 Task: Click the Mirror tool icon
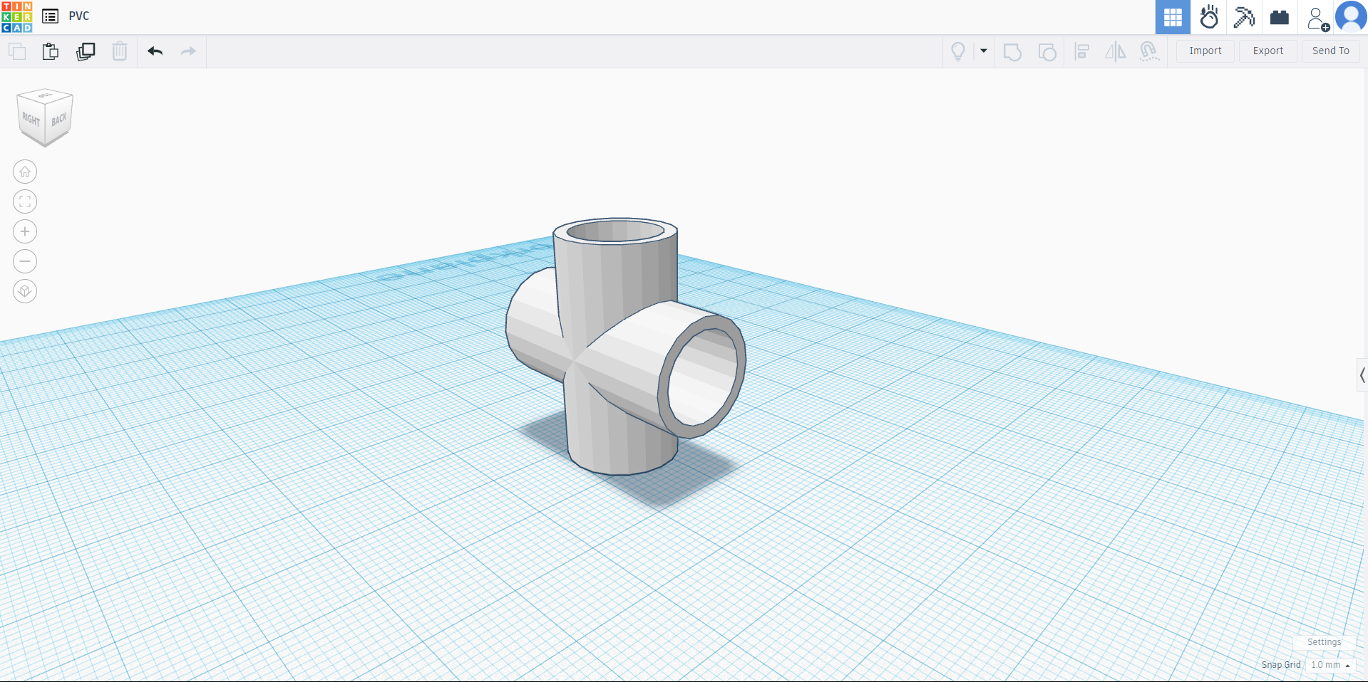coord(1115,51)
